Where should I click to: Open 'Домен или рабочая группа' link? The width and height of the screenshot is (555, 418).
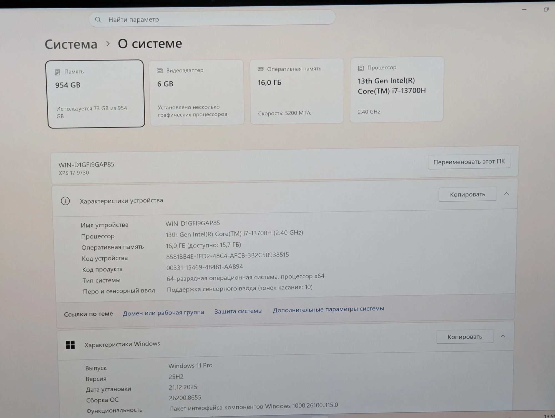tap(163, 313)
